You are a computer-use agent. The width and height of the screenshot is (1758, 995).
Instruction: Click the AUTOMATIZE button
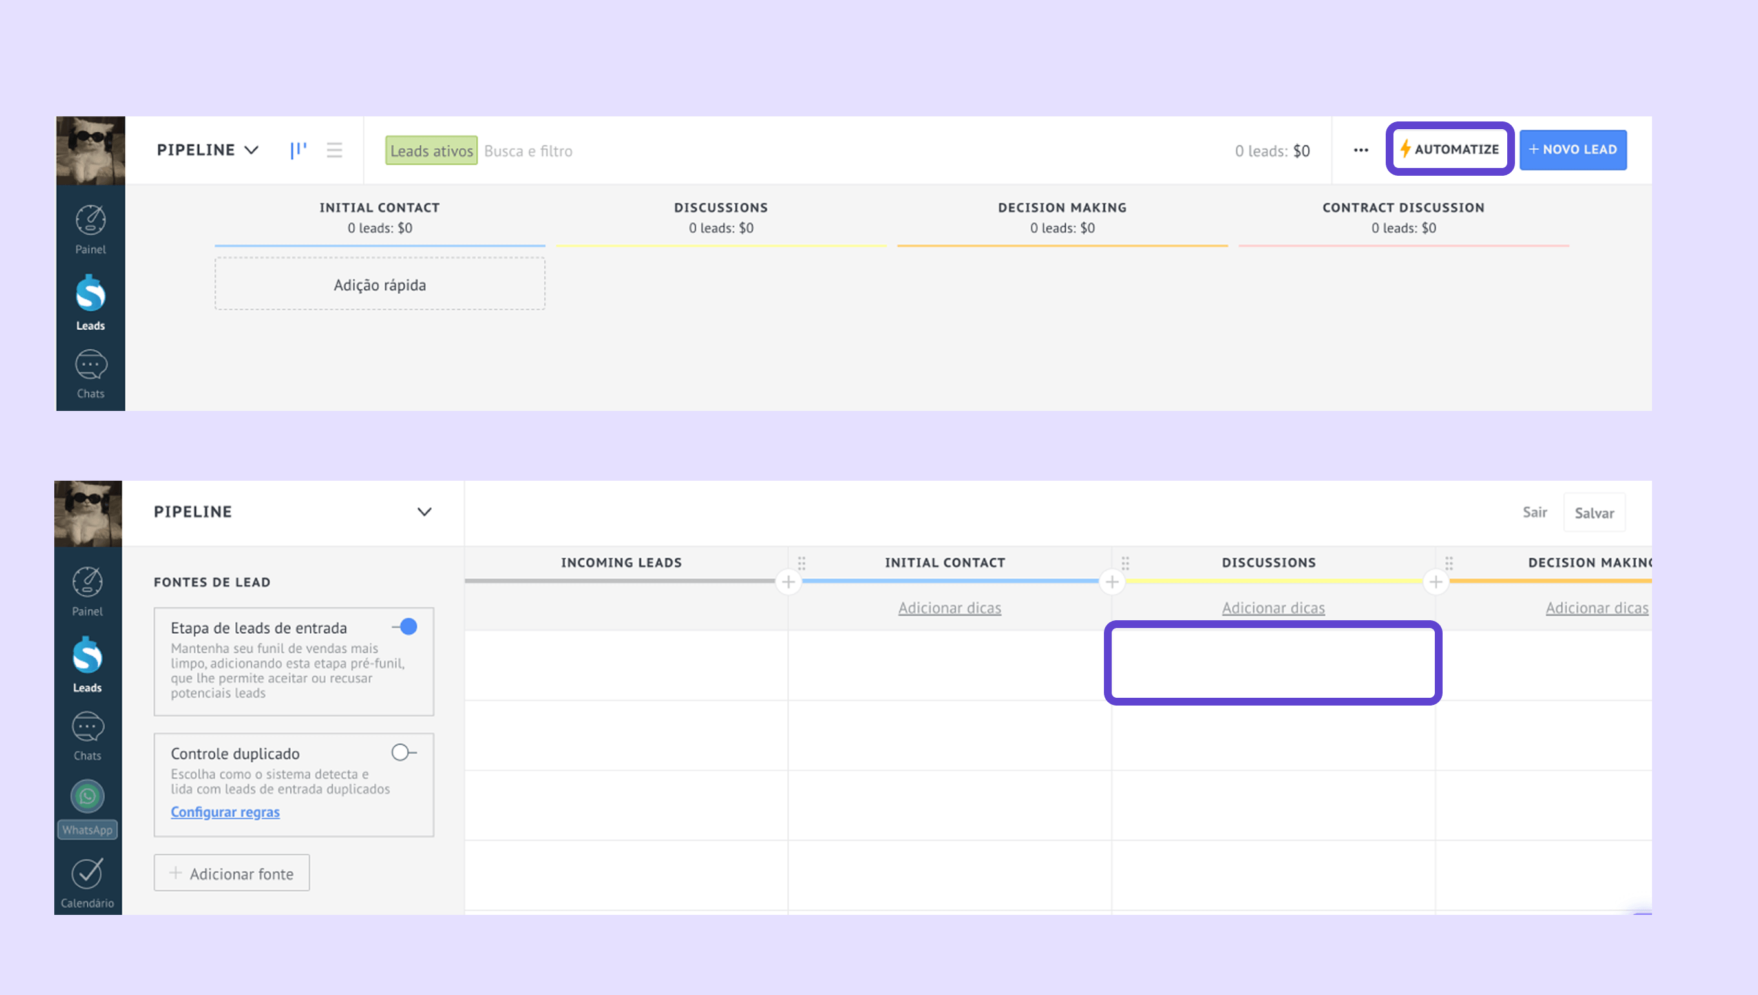[1450, 149]
